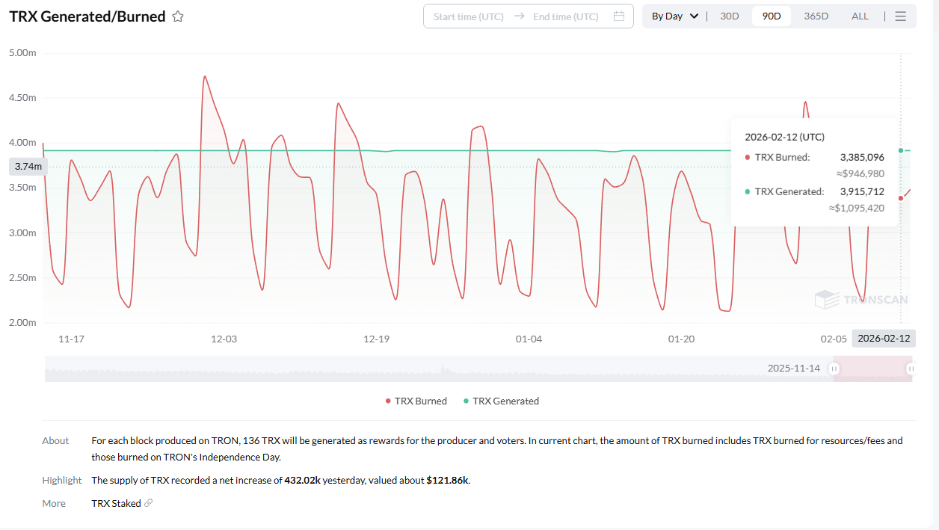The image size is (939, 530).
Task: Toggle the TRX Generated legend series
Action: click(501, 401)
